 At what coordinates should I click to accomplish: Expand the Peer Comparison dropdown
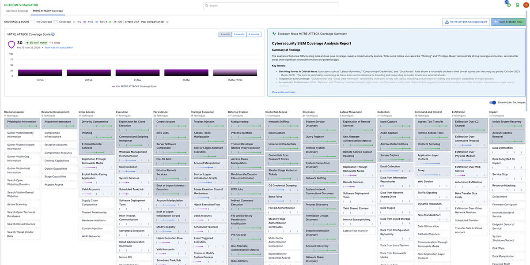[x=155, y=22]
